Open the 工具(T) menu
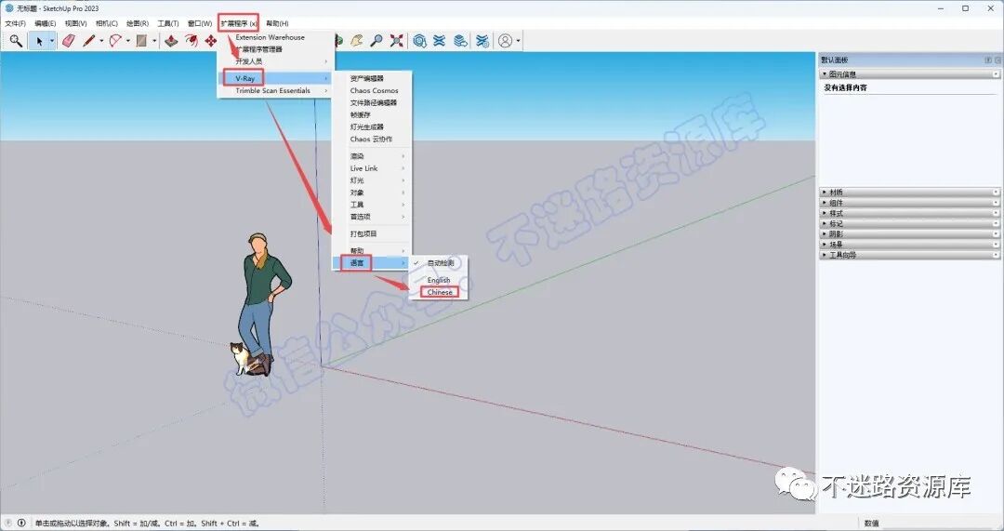The image size is (1004, 531). click(167, 23)
